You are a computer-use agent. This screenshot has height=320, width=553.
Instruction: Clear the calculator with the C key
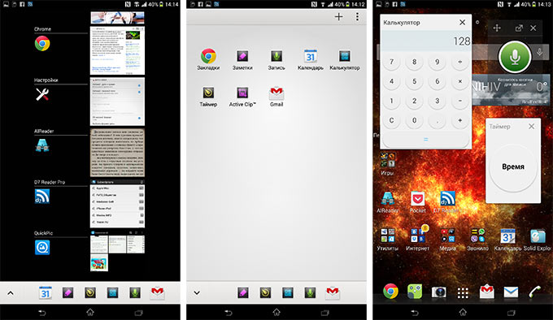(391, 120)
